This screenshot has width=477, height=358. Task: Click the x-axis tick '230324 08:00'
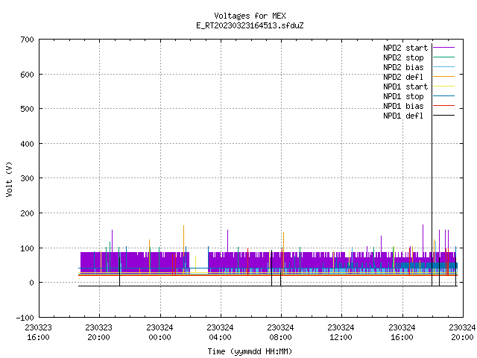280,333
